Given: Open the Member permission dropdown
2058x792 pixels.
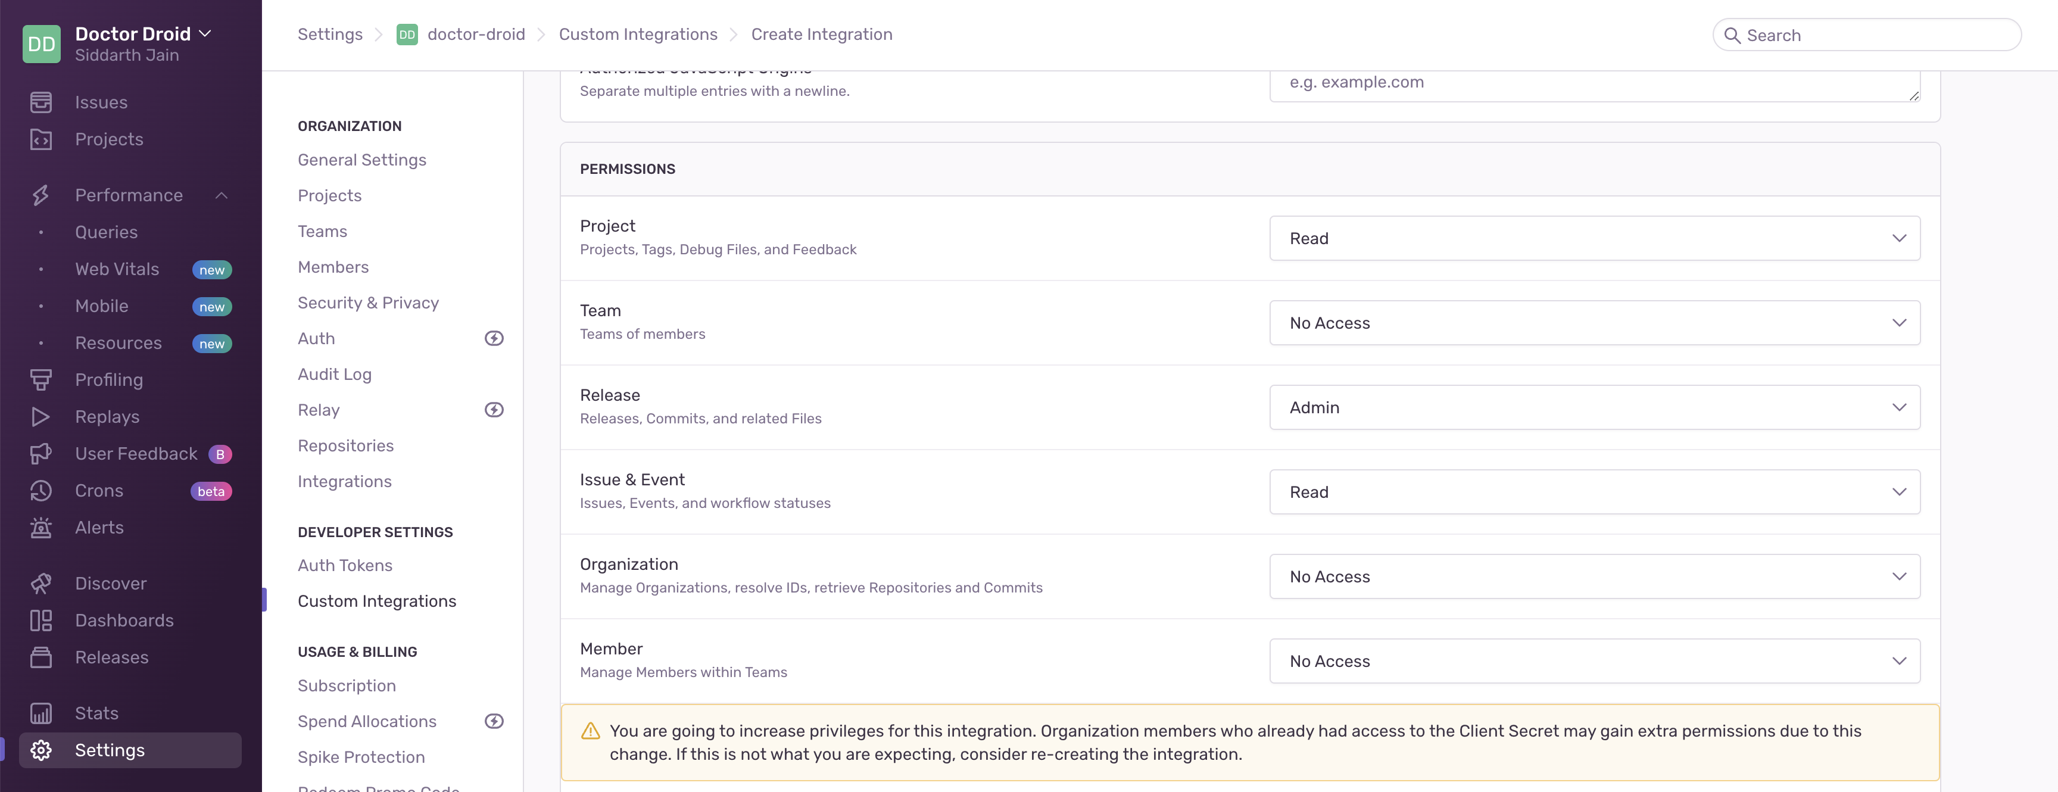Looking at the screenshot, I should [1595, 661].
